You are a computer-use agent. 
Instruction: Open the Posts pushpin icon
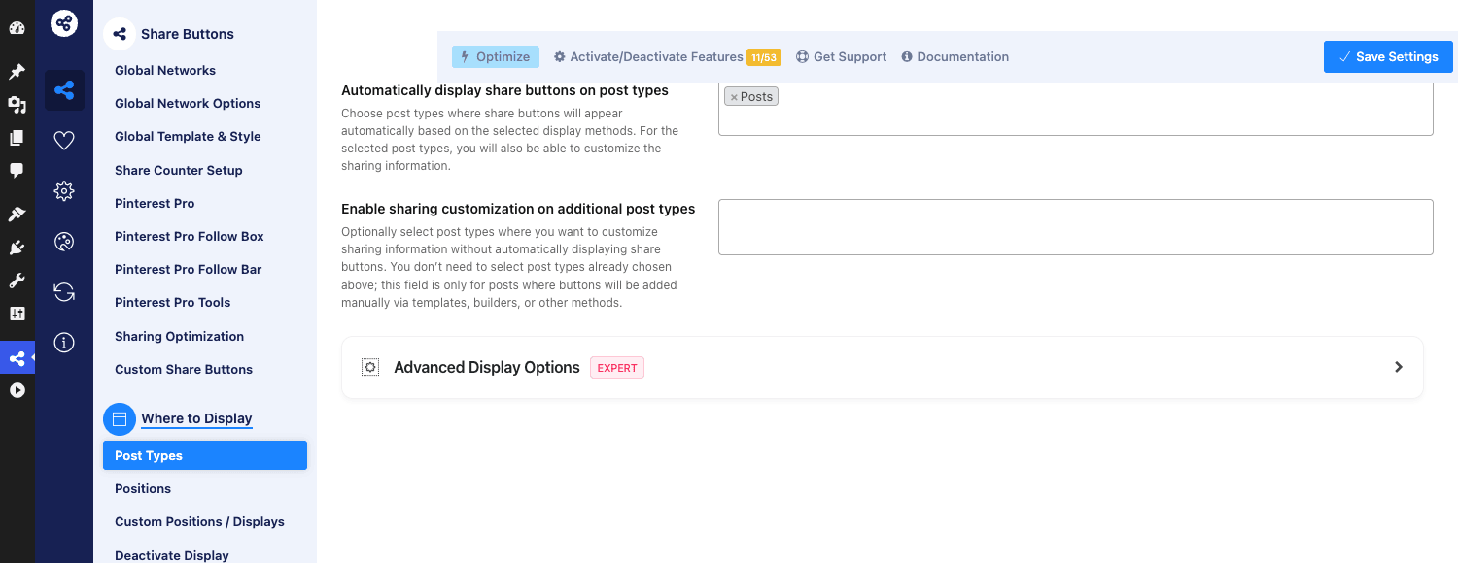[x=17, y=72]
